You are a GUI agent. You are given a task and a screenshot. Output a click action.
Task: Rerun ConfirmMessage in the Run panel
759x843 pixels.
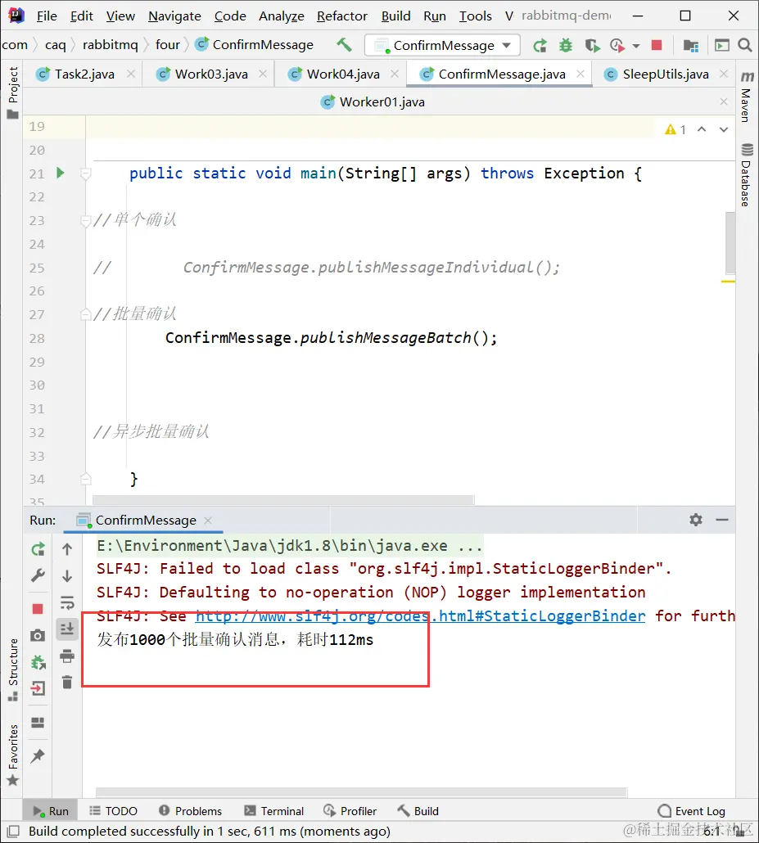[38, 549]
